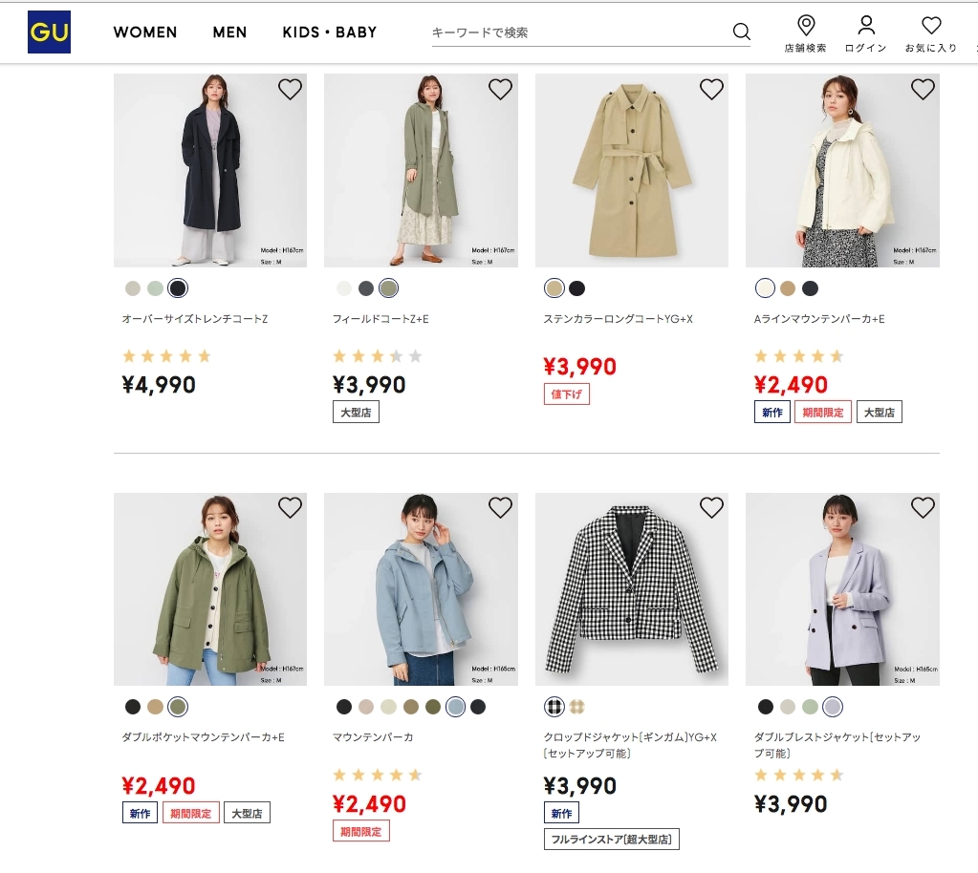This screenshot has height=873, width=978.
Task: Favorite the gingham cropped jacket
Action: (711, 508)
